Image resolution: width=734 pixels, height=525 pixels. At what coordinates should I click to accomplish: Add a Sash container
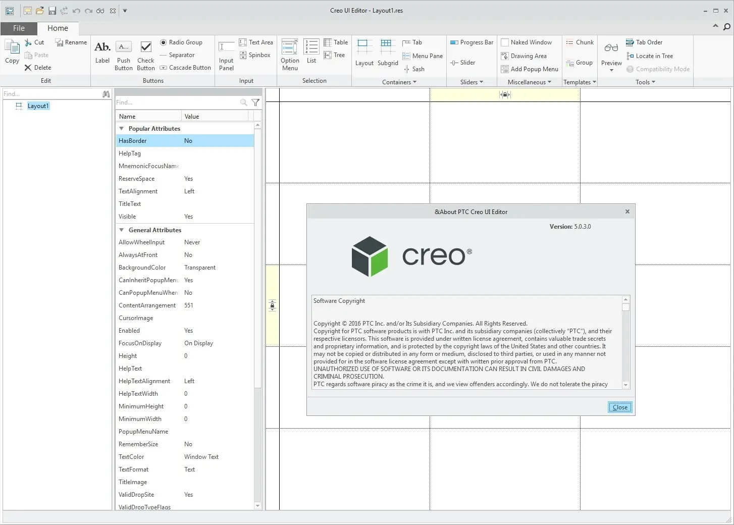(413, 69)
